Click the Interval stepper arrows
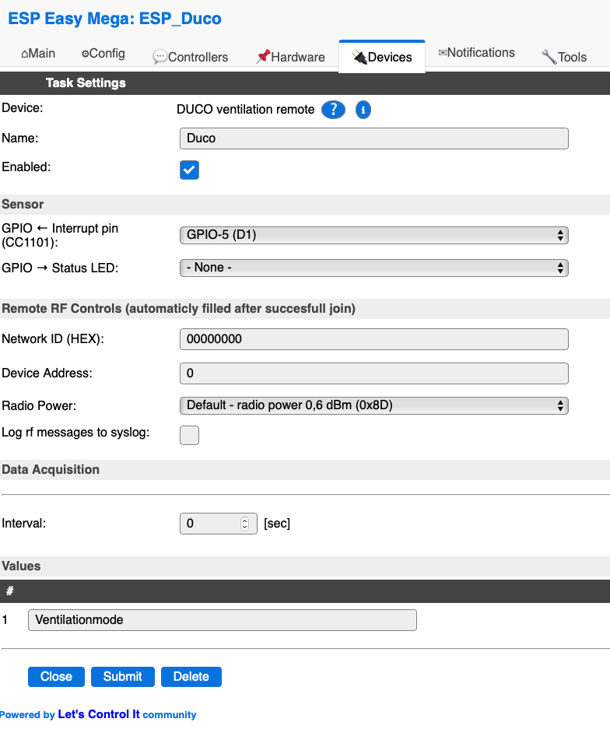 point(244,524)
